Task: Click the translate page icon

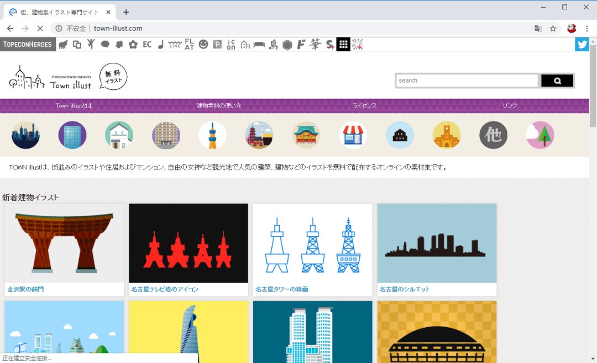Action: [538, 29]
